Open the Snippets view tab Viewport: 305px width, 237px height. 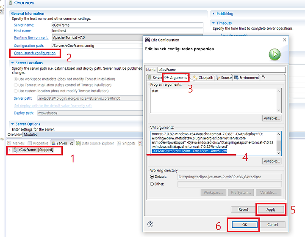pos(126,143)
